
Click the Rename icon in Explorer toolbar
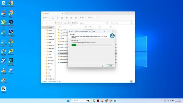(x=67, y=18)
